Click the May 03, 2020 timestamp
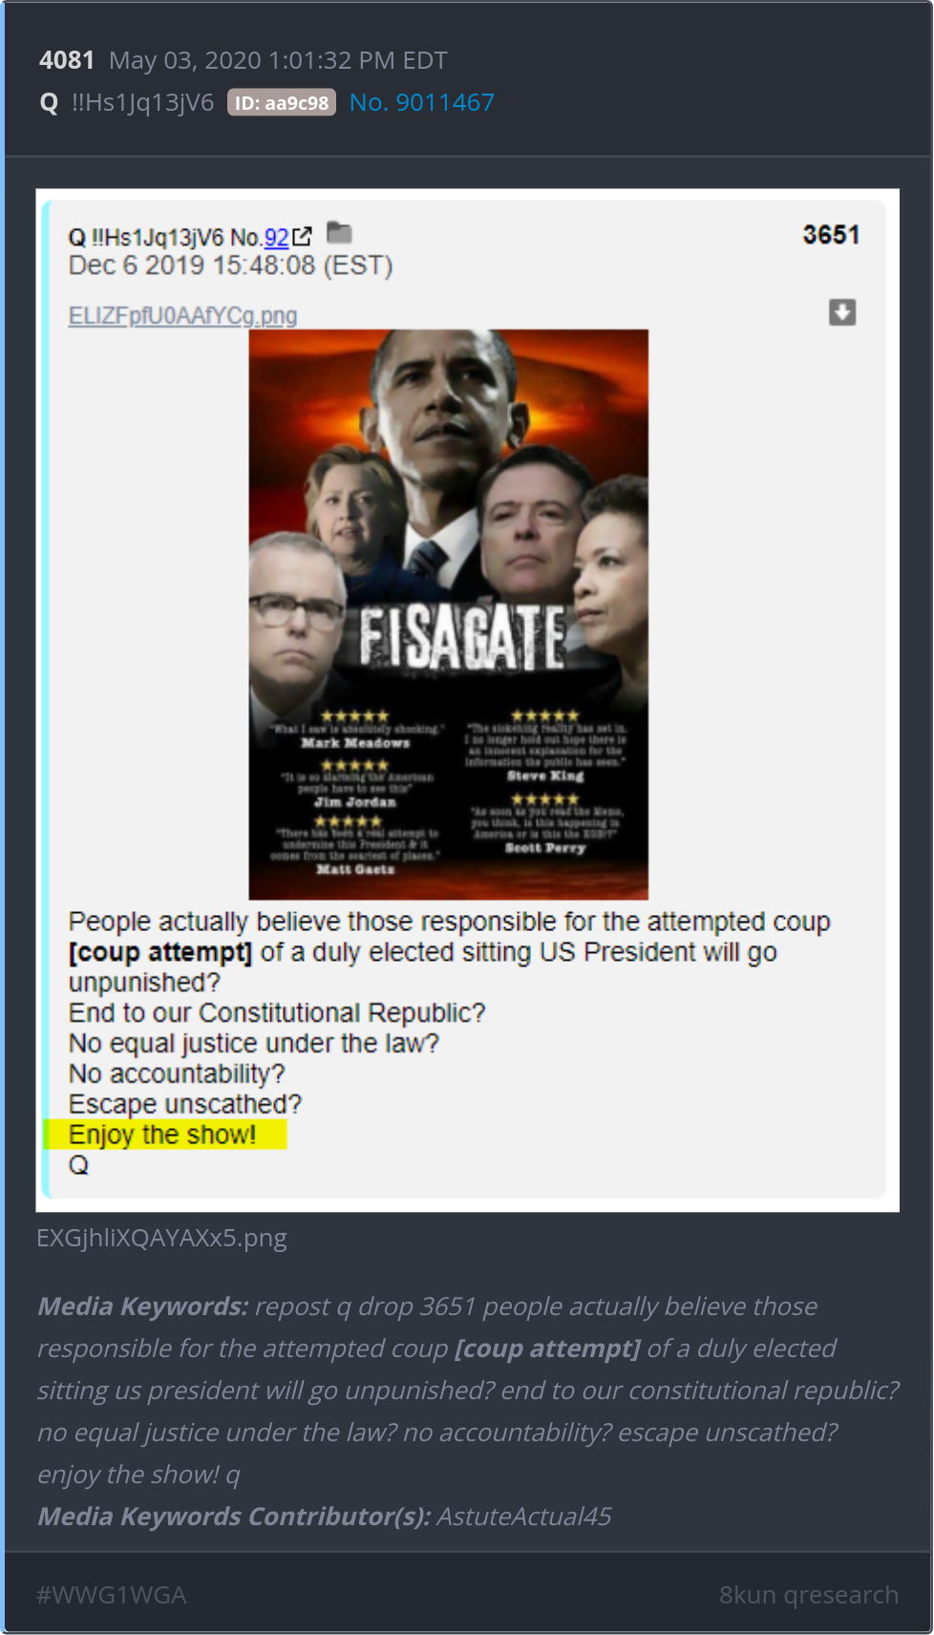 (278, 60)
